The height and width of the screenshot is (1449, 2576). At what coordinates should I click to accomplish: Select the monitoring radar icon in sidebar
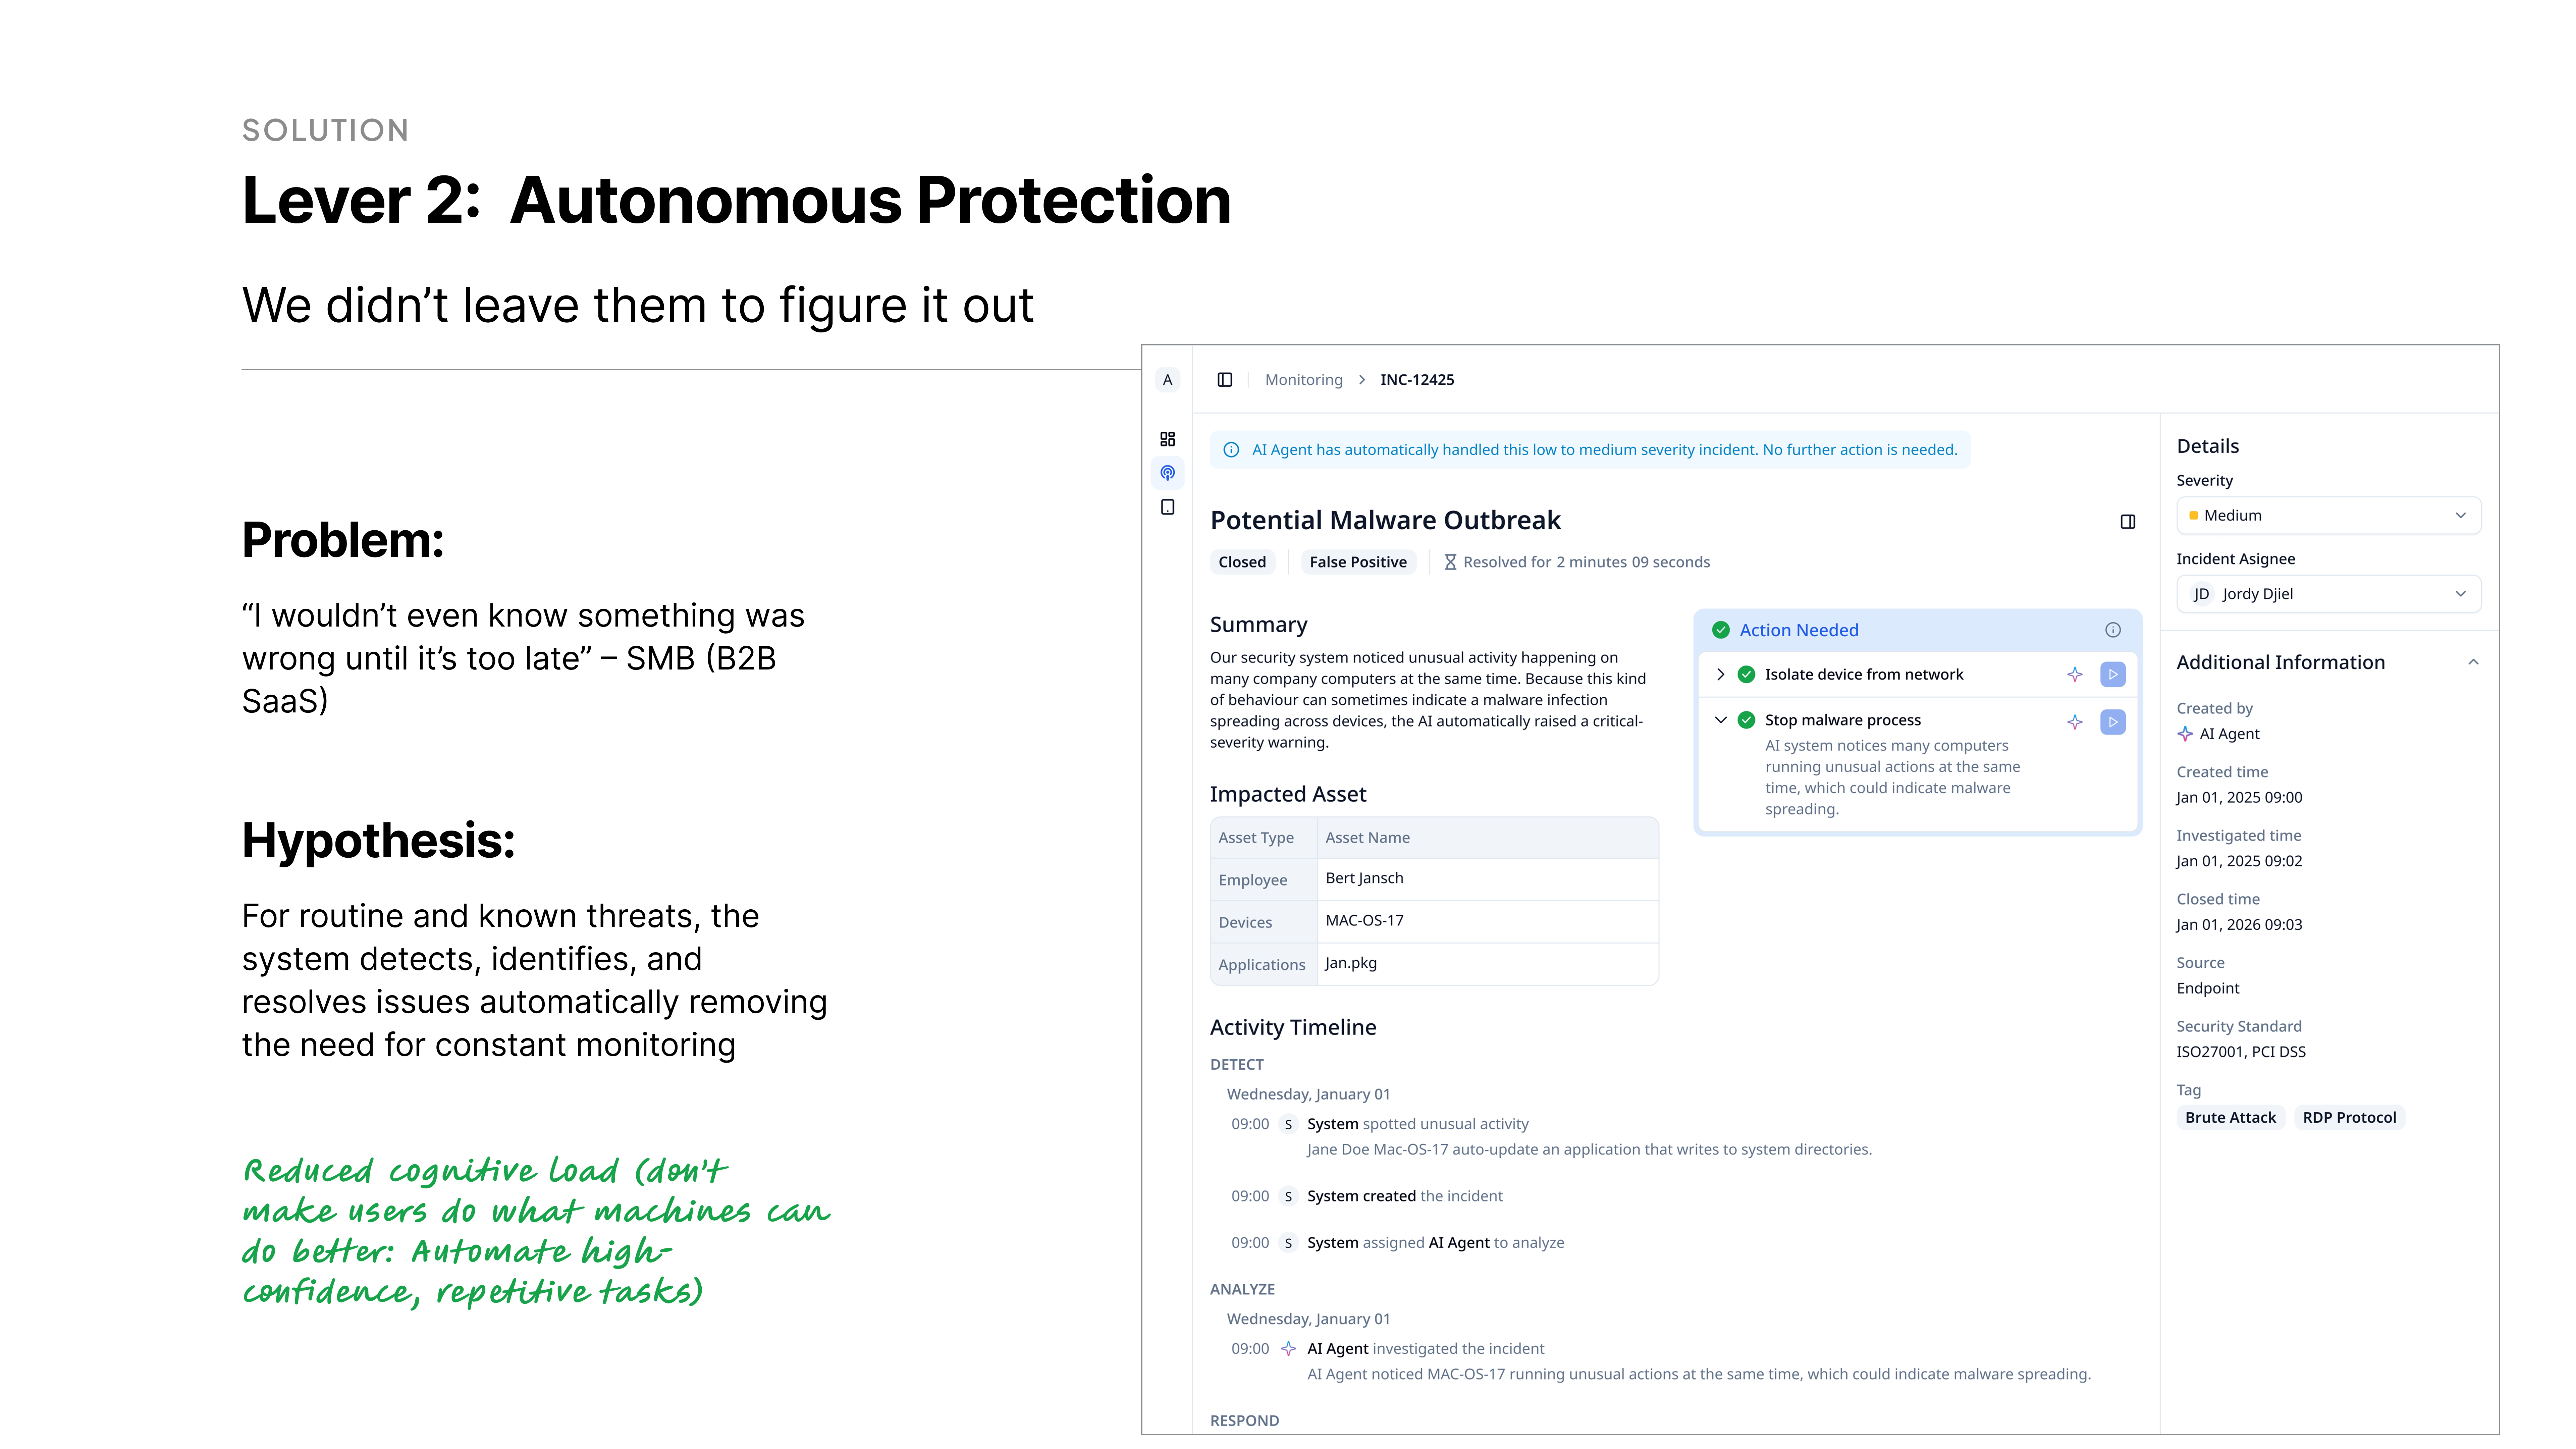[x=1167, y=473]
